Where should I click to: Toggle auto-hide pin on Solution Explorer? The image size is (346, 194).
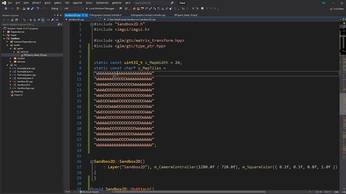(x=58, y=16)
